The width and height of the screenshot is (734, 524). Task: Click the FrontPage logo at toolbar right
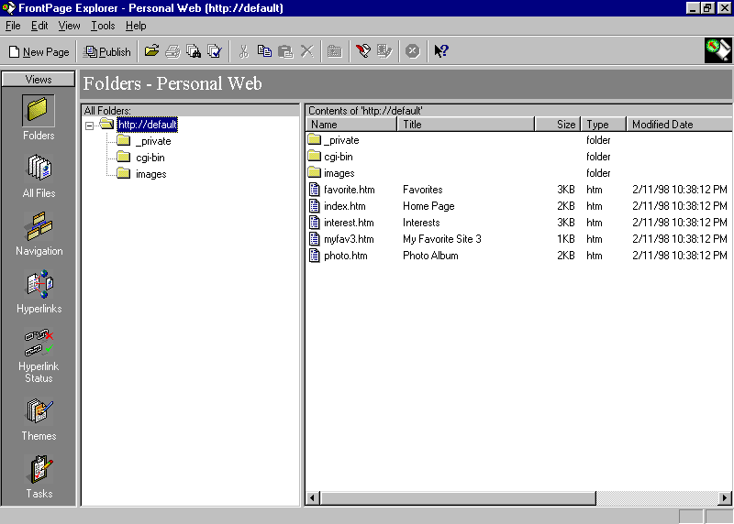point(718,50)
